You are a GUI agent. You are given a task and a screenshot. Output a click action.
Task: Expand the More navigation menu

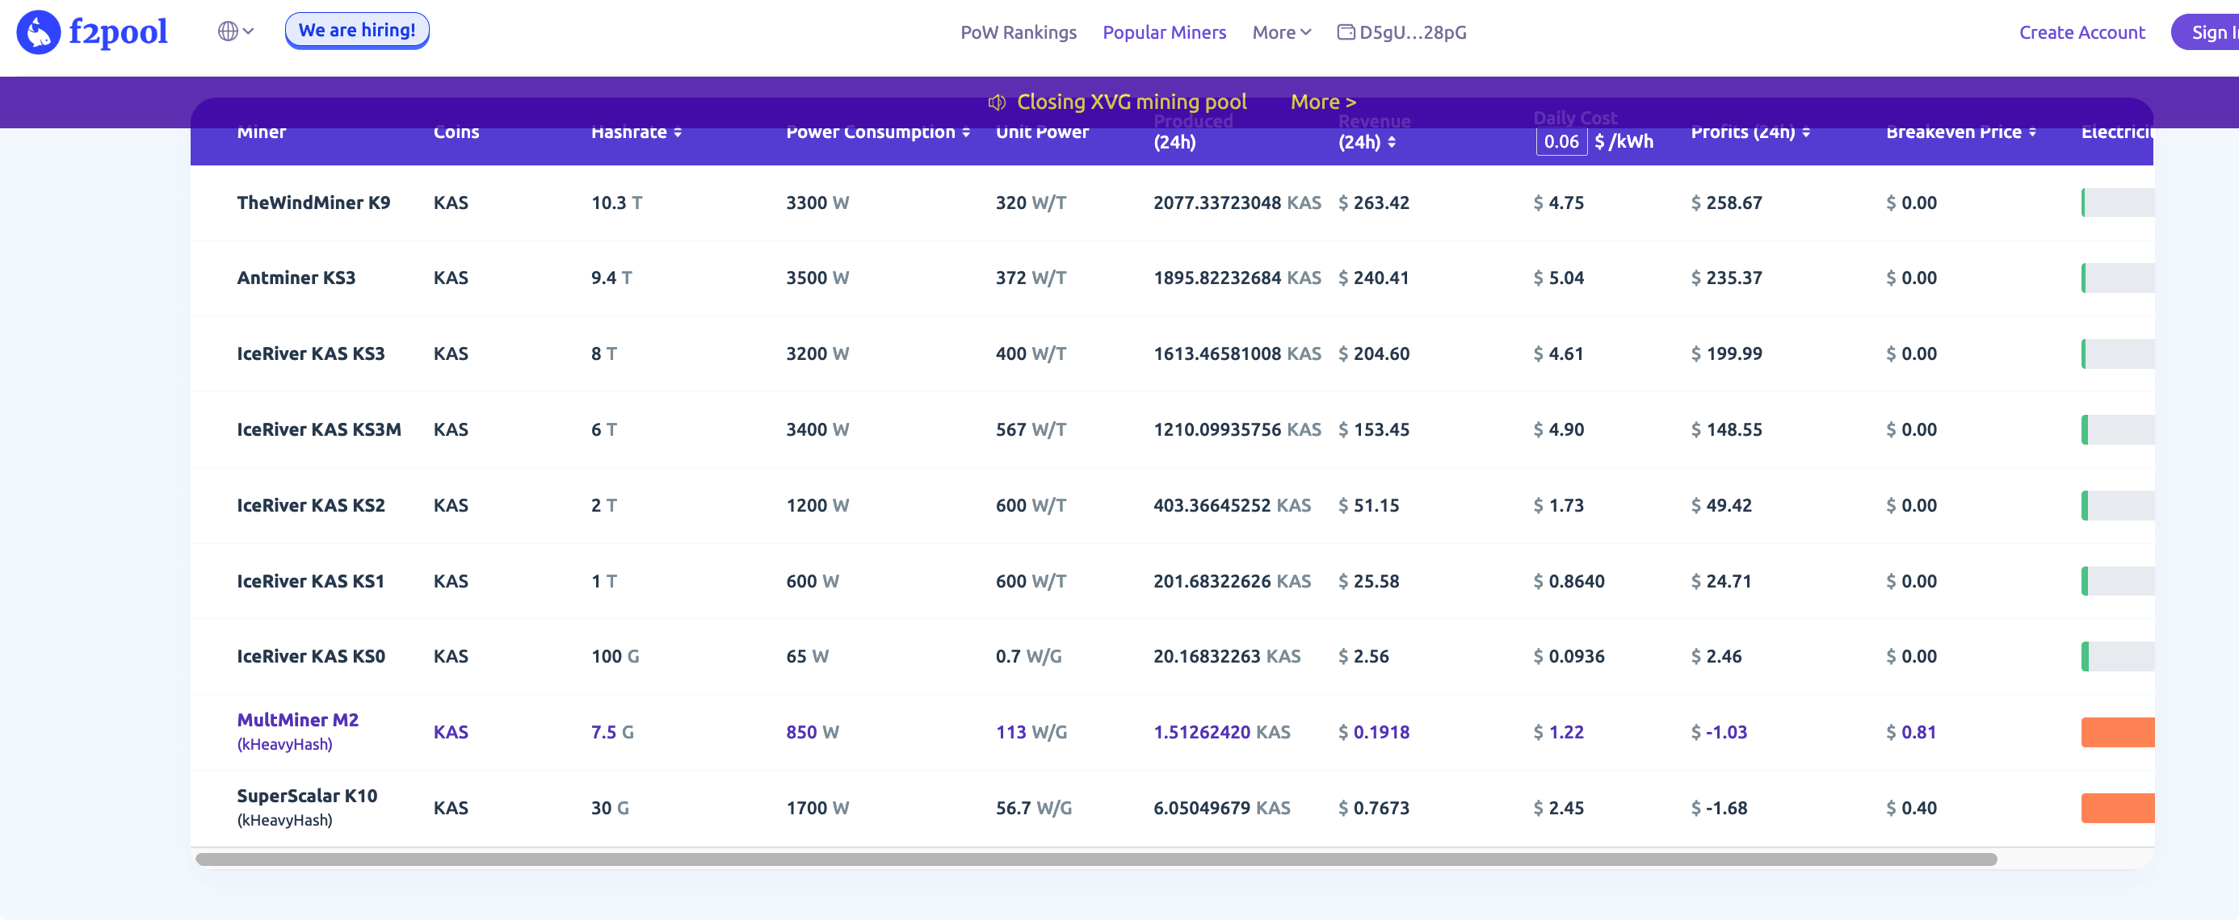point(1281,32)
